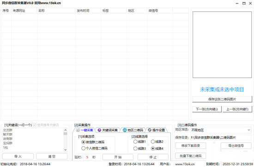
Task: Click the 标签 column header
Action: pos(114,11)
